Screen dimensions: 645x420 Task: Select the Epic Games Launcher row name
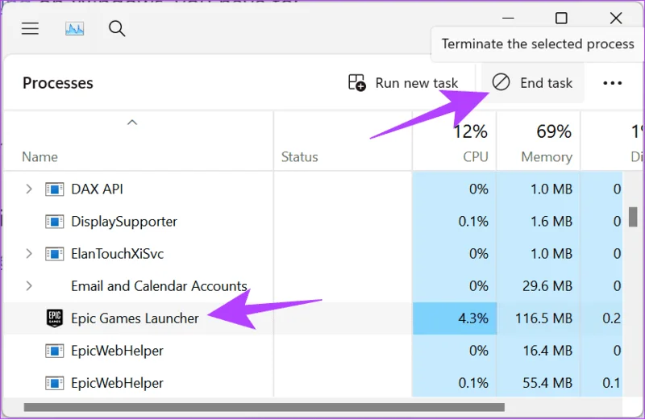click(x=135, y=318)
